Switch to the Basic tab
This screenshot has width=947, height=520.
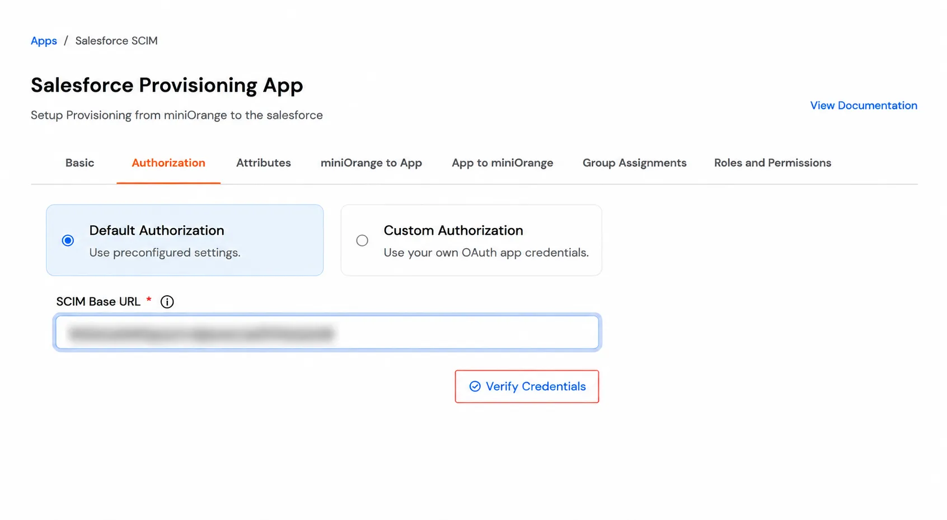pos(79,163)
